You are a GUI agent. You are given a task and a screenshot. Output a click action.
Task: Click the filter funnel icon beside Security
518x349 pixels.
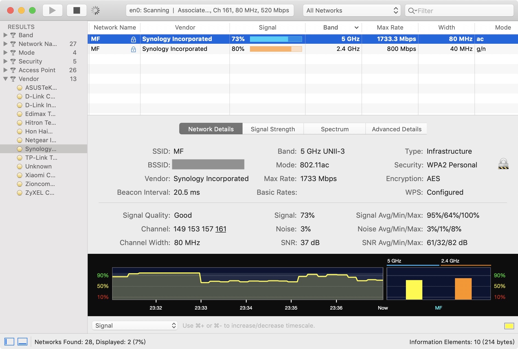[x=13, y=62]
